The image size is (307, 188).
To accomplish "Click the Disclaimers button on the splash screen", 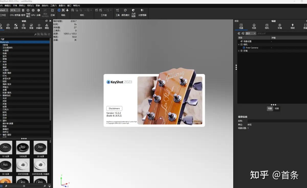I will click(x=114, y=108).
